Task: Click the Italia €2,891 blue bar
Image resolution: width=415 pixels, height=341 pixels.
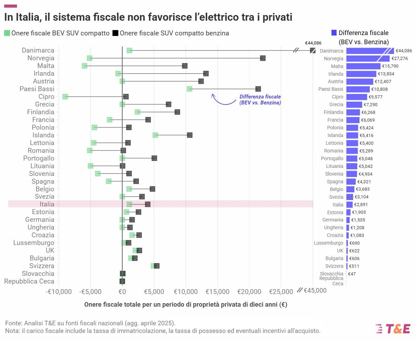Action: click(350, 204)
